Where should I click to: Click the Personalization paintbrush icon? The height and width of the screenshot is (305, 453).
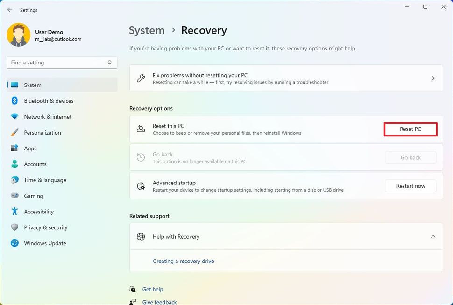pyautogui.click(x=14, y=133)
